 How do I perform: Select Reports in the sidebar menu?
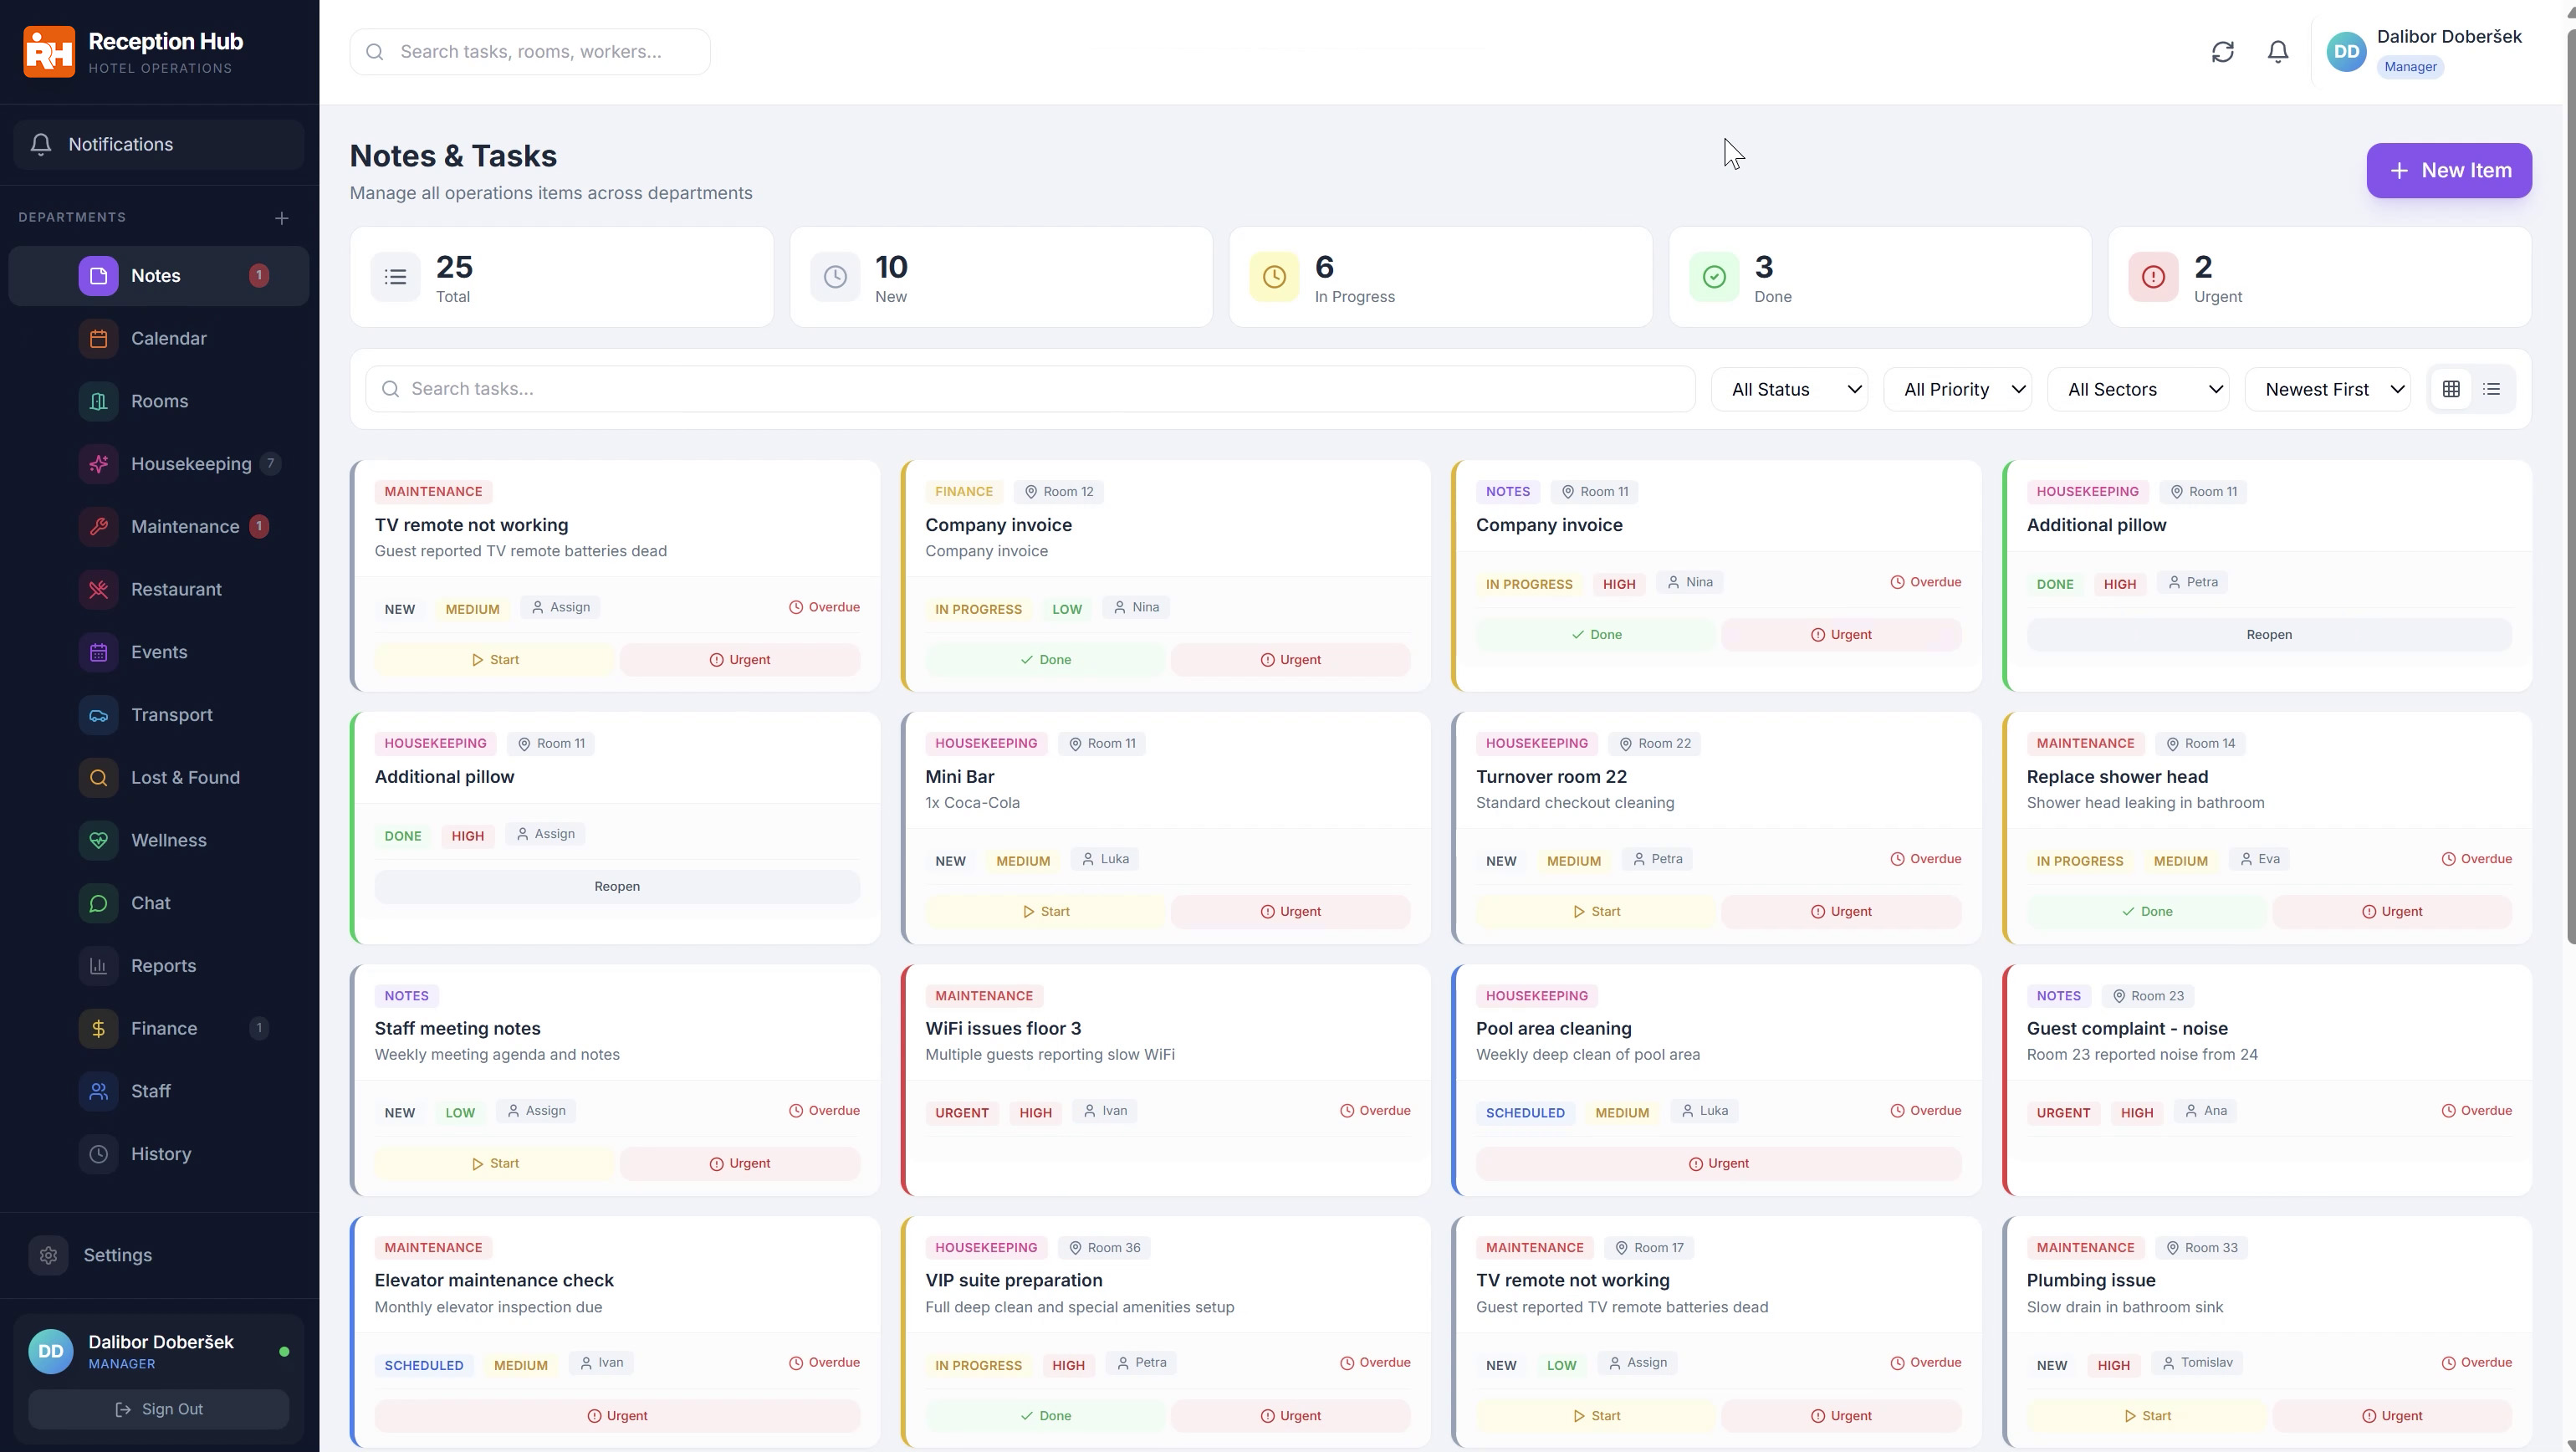(x=163, y=966)
